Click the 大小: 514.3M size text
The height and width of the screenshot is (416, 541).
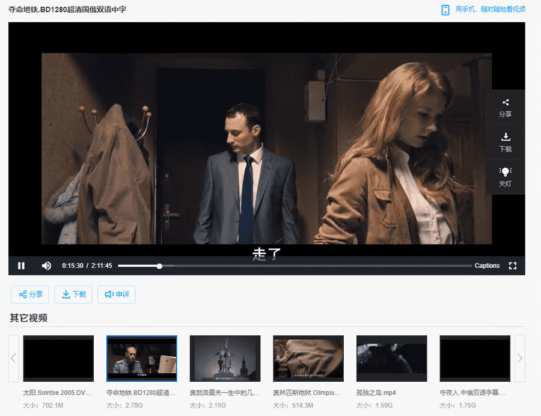click(293, 405)
